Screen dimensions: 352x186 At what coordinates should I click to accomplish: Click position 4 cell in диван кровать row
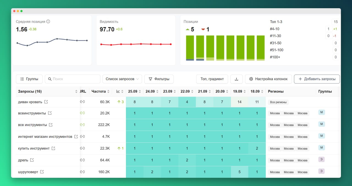[187, 102]
